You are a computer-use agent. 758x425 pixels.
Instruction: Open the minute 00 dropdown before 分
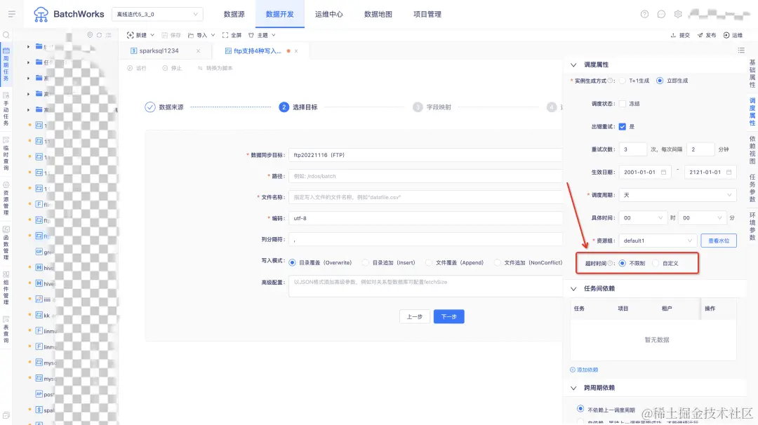pos(703,218)
